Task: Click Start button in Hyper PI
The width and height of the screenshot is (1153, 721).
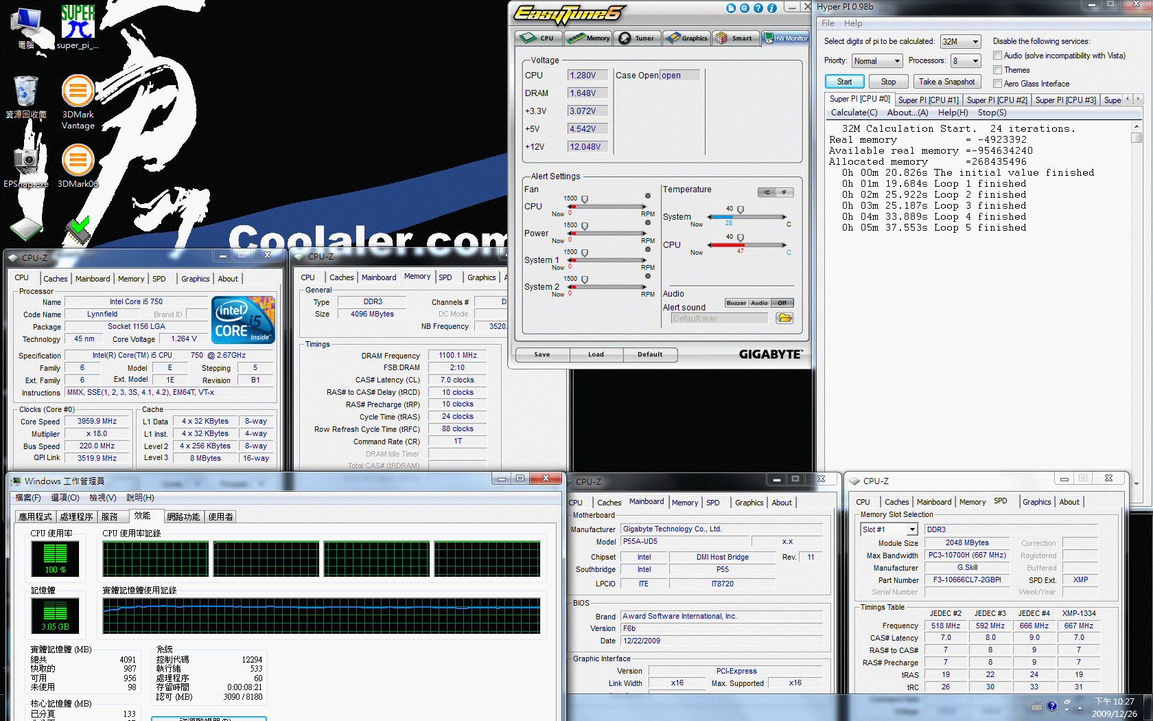Action: point(844,82)
